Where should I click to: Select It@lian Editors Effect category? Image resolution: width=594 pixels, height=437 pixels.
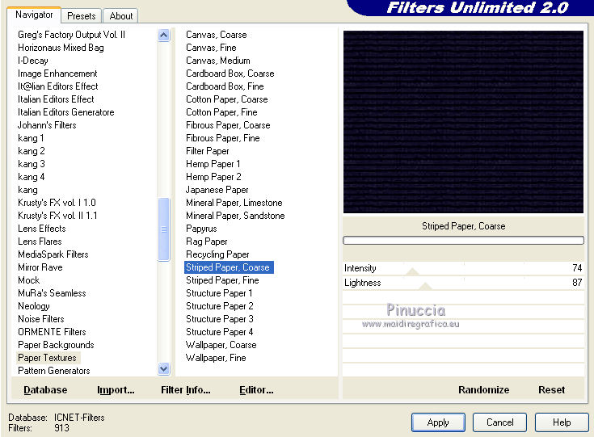click(x=57, y=86)
